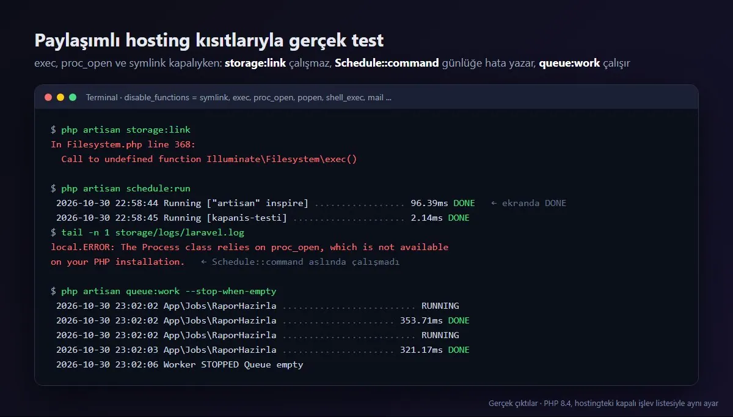Click the 96.39ms duration value
This screenshot has height=417, width=733.
[x=429, y=203]
